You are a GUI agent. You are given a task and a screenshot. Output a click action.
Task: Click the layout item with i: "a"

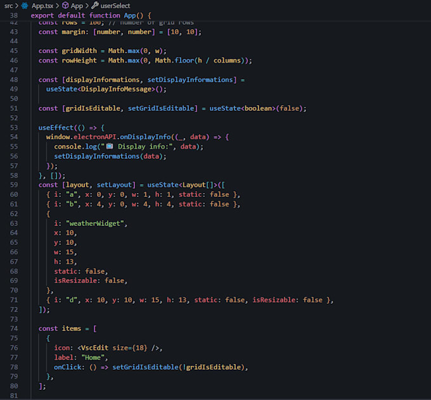click(x=143, y=195)
